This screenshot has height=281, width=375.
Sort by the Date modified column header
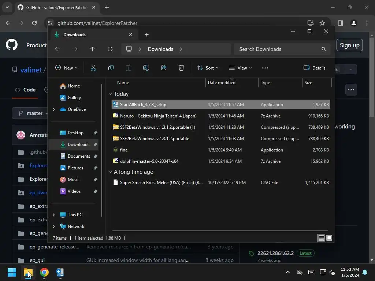222,82
